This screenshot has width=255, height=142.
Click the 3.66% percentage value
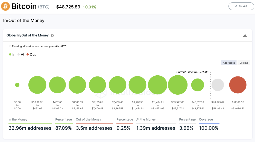click(186, 128)
